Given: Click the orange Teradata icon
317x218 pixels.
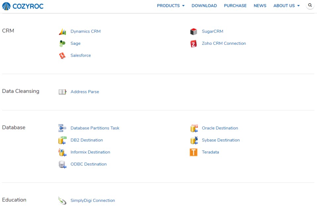Looking at the screenshot, I should 194,152.
